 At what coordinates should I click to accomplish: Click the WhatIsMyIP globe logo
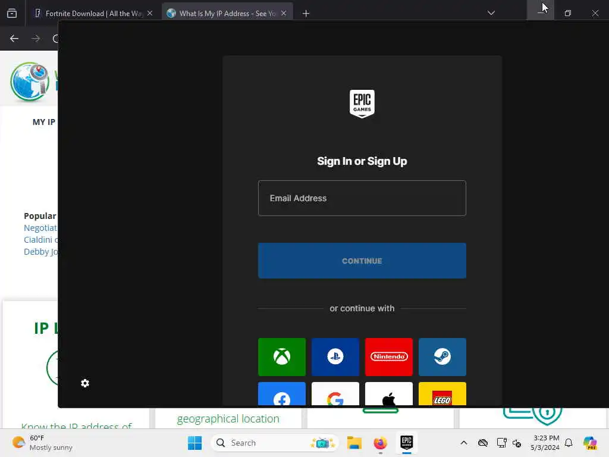(30, 82)
